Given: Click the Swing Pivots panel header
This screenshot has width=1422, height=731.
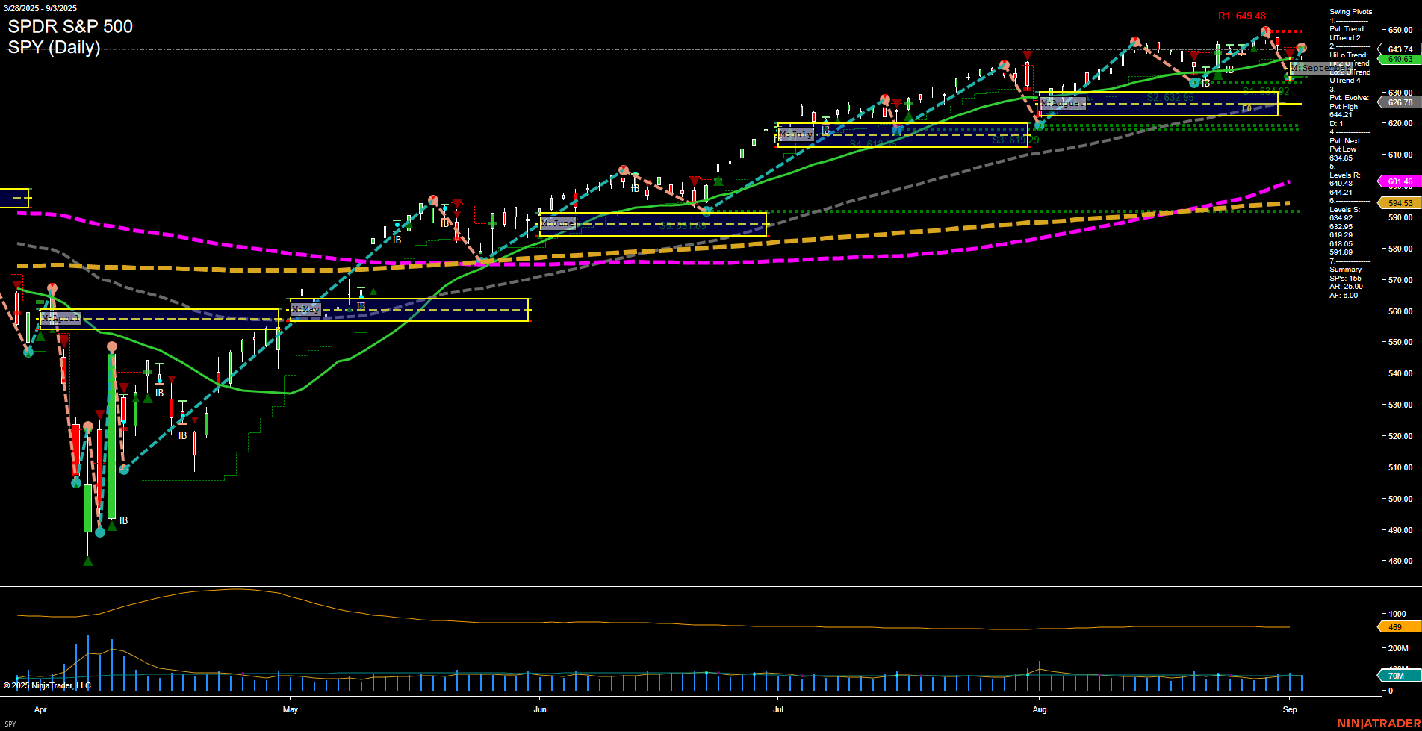Looking at the screenshot, I should coord(1350,11).
